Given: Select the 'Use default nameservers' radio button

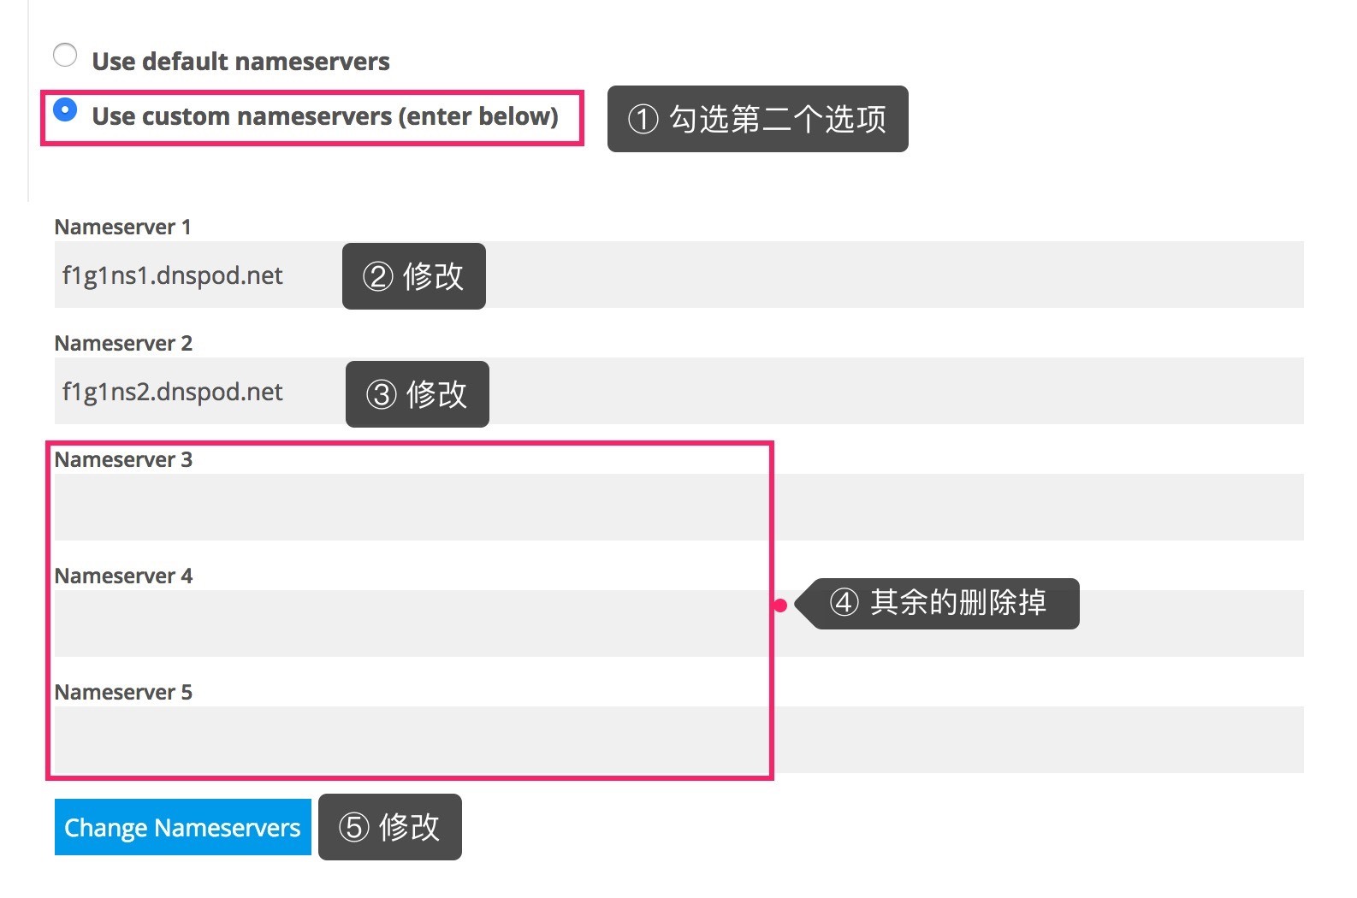Looking at the screenshot, I should point(65,55).
